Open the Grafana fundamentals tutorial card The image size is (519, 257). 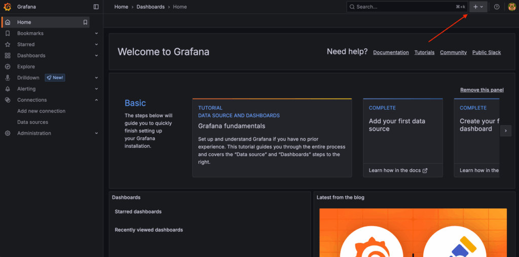tap(272, 138)
